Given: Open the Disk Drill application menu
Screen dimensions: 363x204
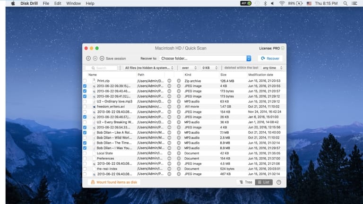Looking at the screenshot, I should coord(29,3).
